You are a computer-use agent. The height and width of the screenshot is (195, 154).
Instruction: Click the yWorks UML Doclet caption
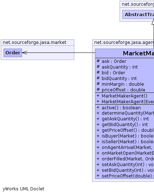coord(23,189)
